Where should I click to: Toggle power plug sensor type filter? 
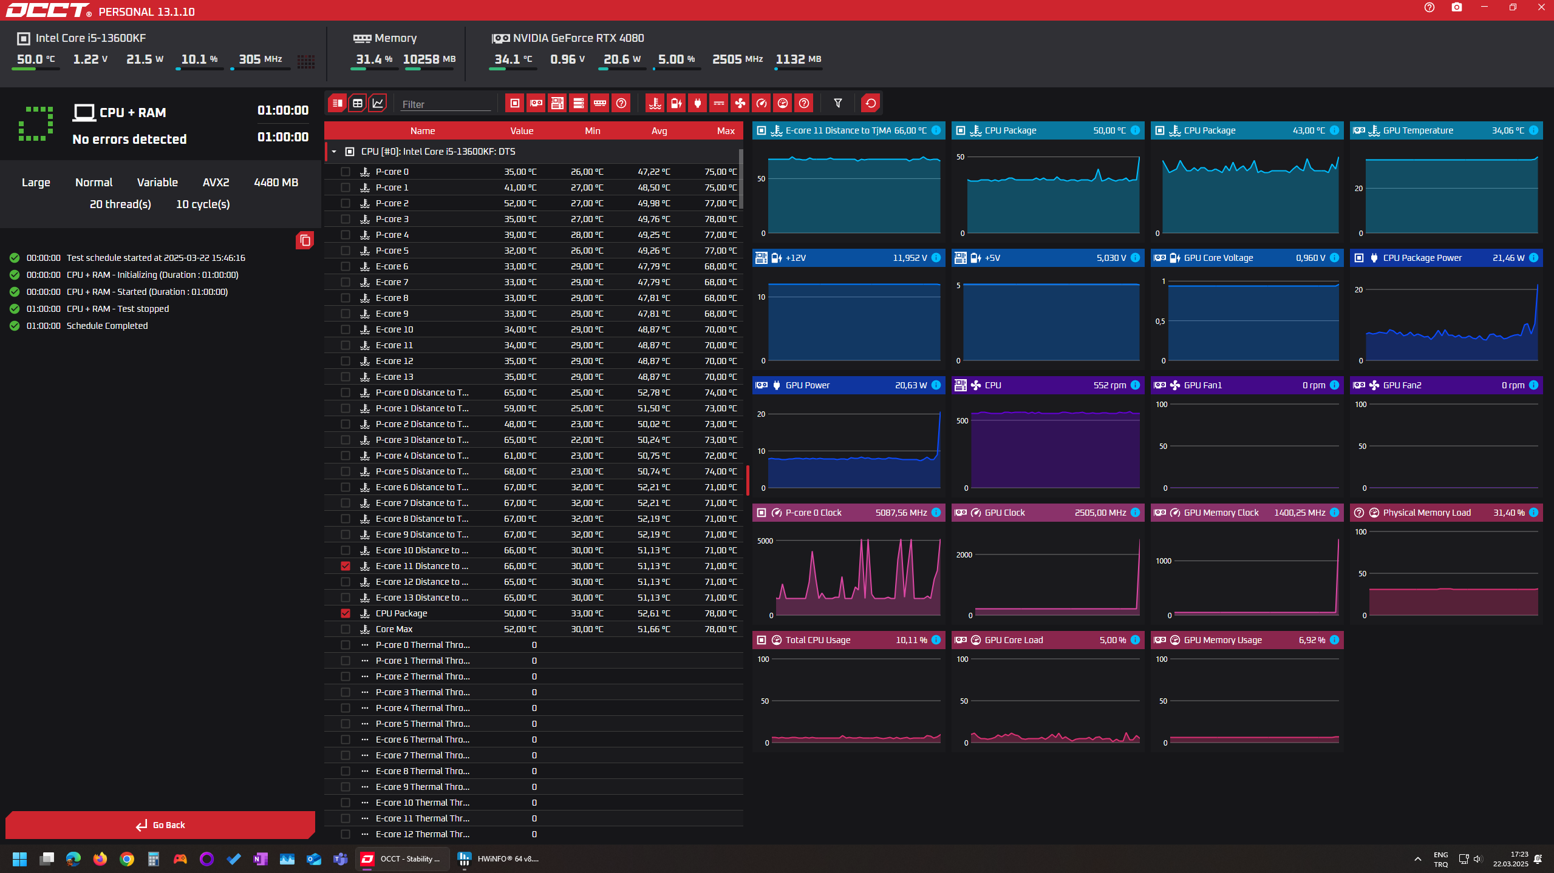(x=697, y=103)
